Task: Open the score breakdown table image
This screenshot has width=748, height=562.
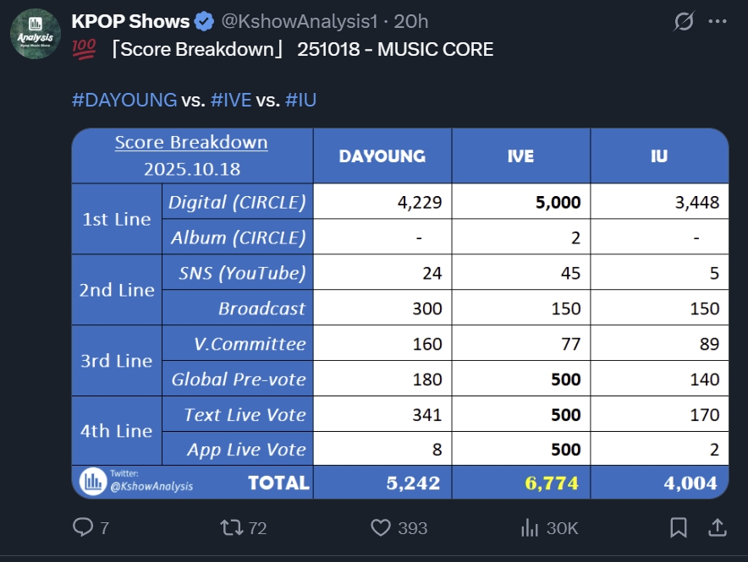Action: click(400, 313)
